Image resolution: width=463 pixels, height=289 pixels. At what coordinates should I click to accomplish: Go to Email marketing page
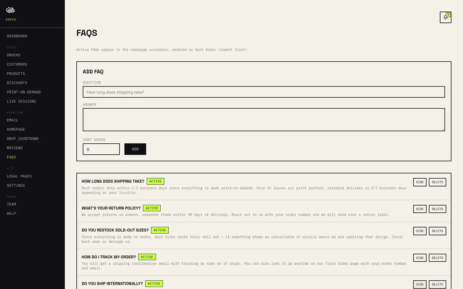pyautogui.click(x=12, y=120)
